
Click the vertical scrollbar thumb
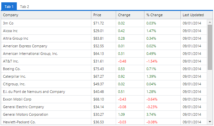pos(210,47)
